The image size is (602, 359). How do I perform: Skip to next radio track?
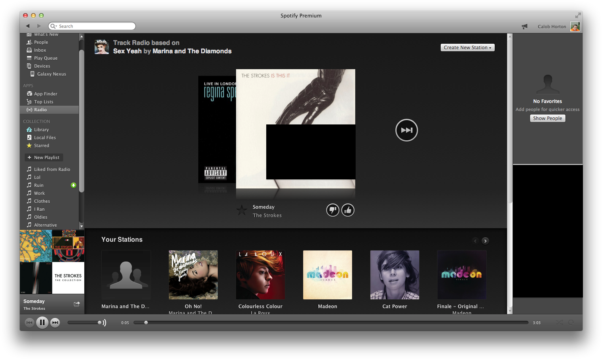click(x=406, y=130)
